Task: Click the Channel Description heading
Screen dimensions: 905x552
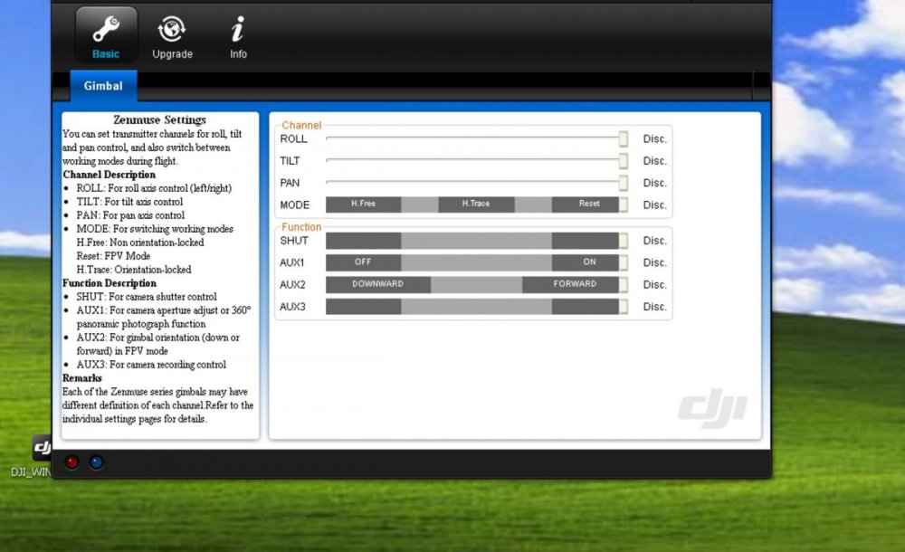Action: [x=110, y=175]
